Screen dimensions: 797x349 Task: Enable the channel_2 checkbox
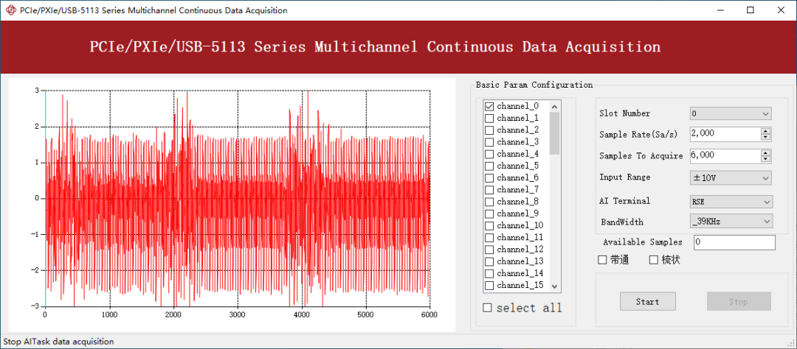pos(489,130)
